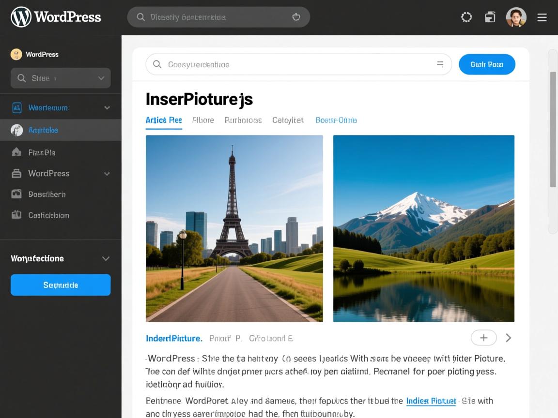Expand the WordPress sidebar item chevron
Screen dimensions: 558x418
click(107, 174)
